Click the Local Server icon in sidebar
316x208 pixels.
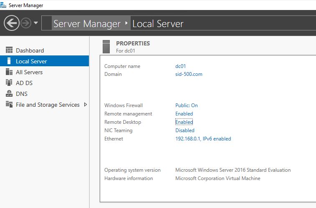click(x=9, y=61)
